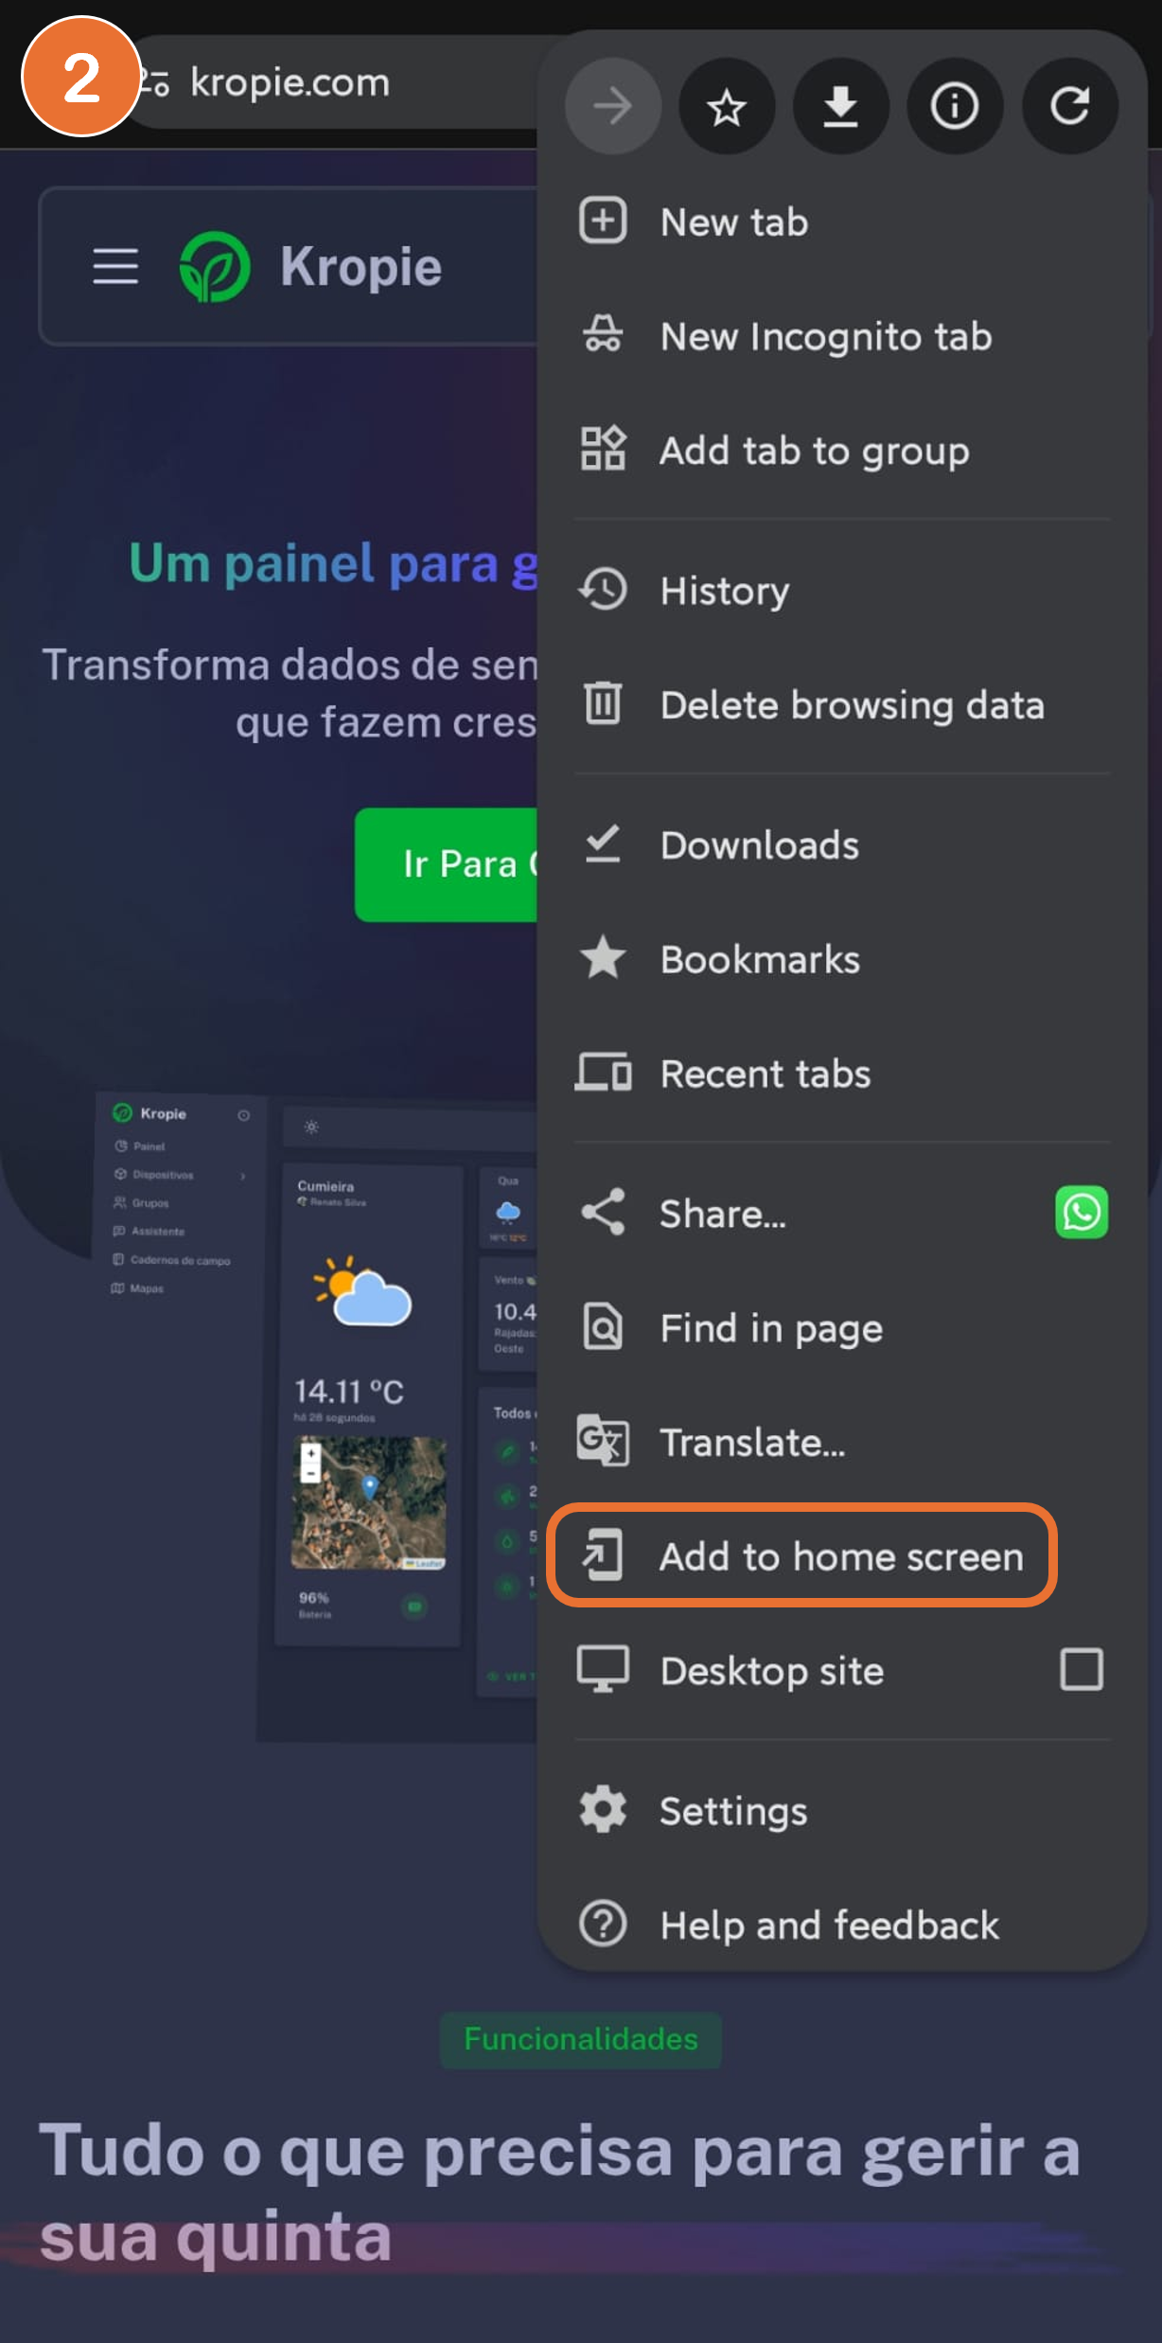Enable the Desktop site checkbox
This screenshot has width=1162, height=2343.
tap(1081, 1669)
